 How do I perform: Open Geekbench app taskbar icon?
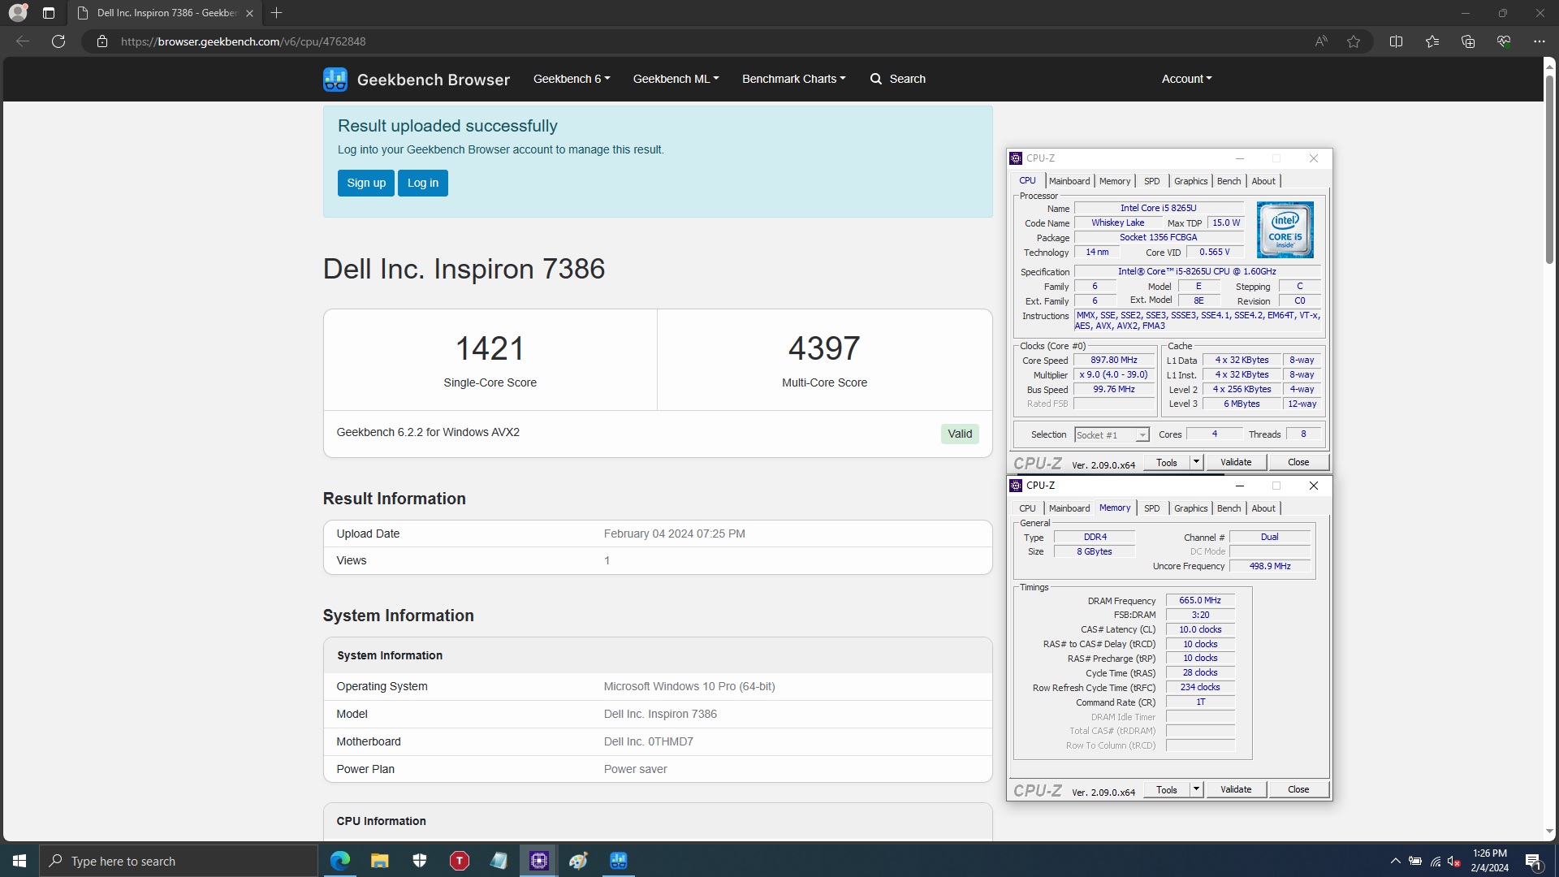tap(619, 861)
